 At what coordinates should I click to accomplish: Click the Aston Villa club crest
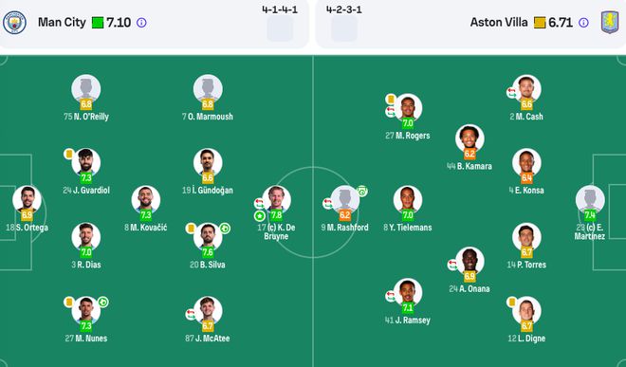[x=610, y=23]
